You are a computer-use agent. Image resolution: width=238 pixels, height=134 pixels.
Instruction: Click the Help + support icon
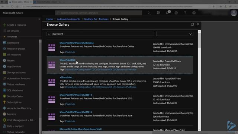click(4, 126)
